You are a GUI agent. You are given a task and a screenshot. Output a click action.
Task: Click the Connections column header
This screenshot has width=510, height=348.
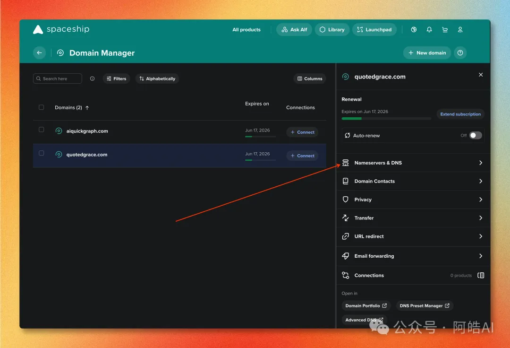pyautogui.click(x=300, y=107)
